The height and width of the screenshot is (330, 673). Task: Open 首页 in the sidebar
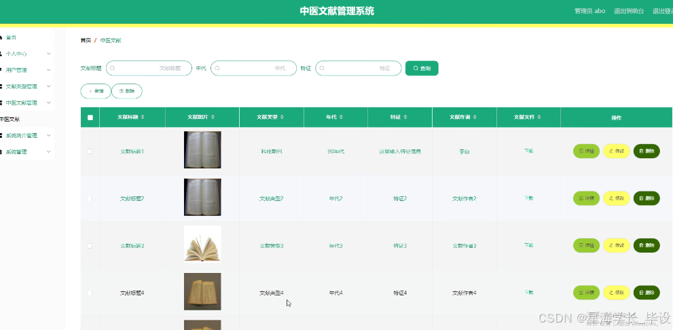tap(26, 38)
